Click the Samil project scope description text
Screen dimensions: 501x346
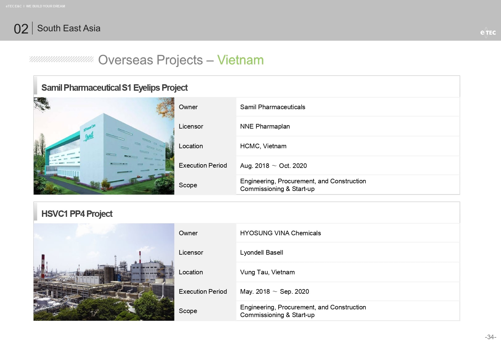point(303,185)
